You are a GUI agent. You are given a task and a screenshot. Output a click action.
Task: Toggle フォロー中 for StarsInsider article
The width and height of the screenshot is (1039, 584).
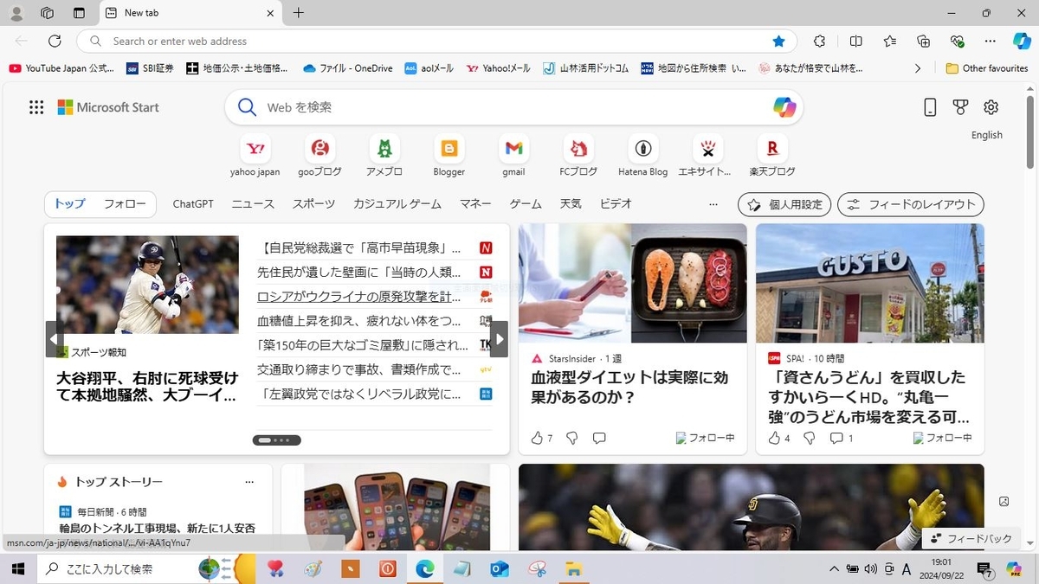(706, 438)
